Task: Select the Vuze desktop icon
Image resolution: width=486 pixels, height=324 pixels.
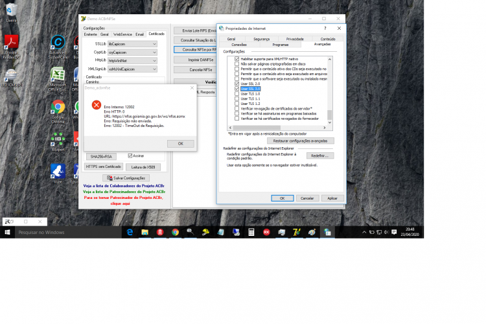Action: coord(58,174)
